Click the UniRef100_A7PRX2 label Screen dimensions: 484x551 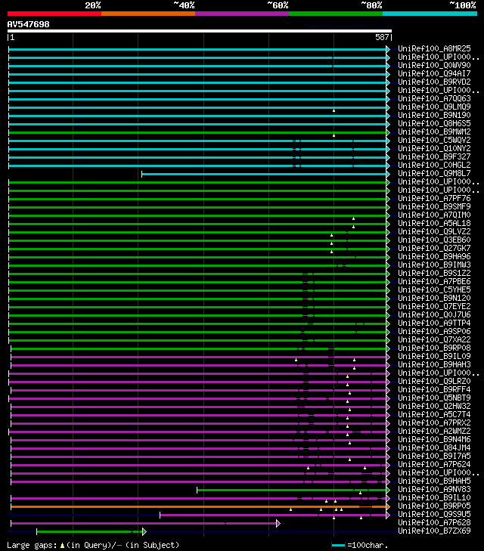(x=434, y=423)
